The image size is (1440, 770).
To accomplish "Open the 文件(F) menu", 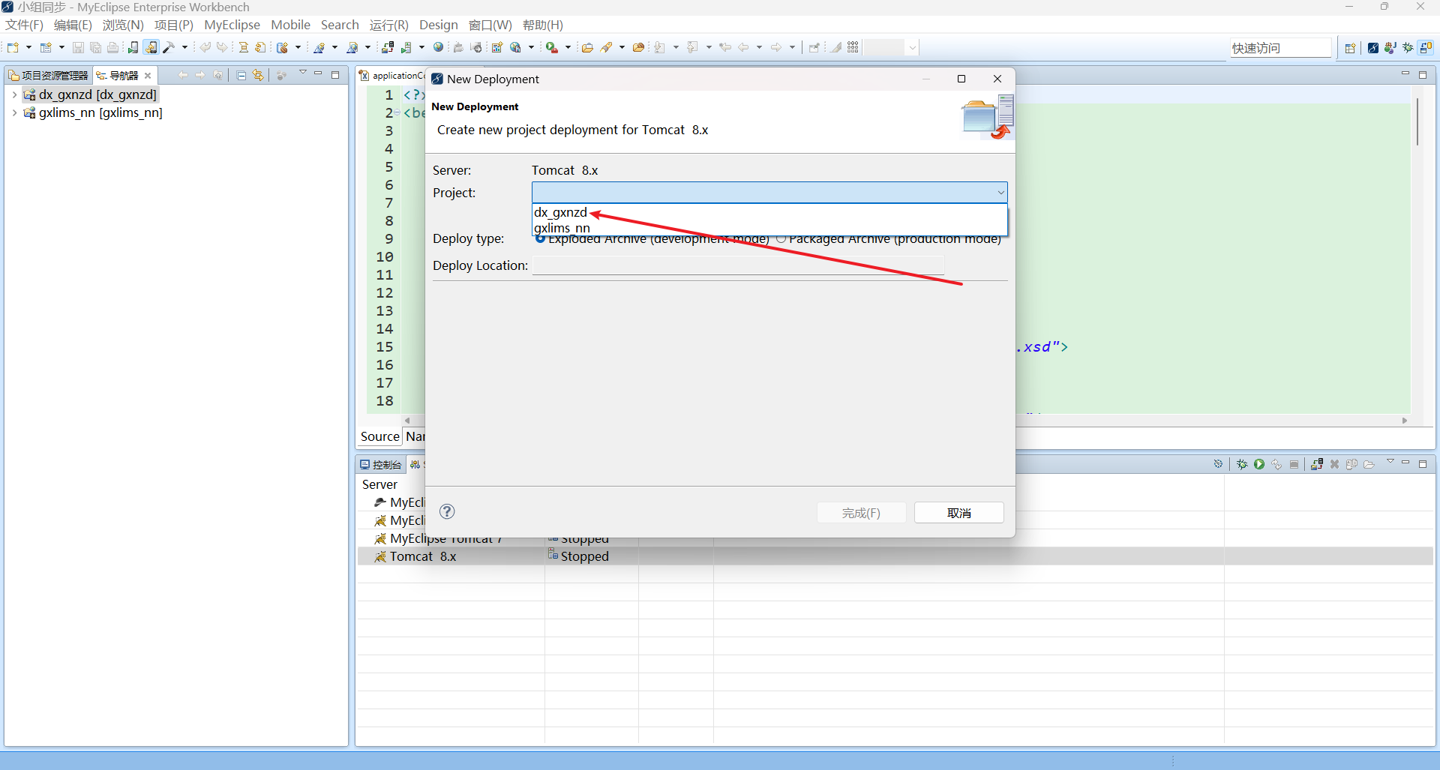I will pyautogui.click(x=25, y=25).
